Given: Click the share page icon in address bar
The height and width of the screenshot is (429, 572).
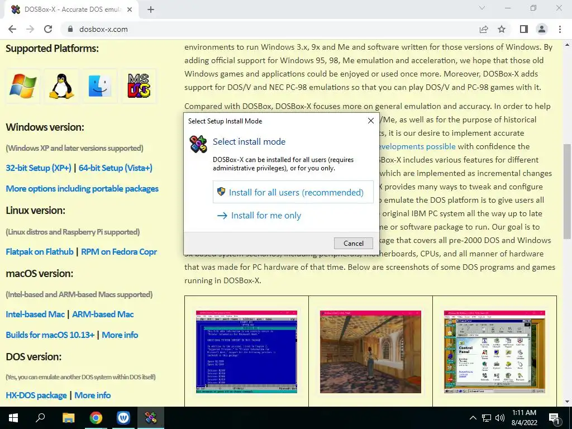Looking at the screenshot, I should tap(484, 29).
